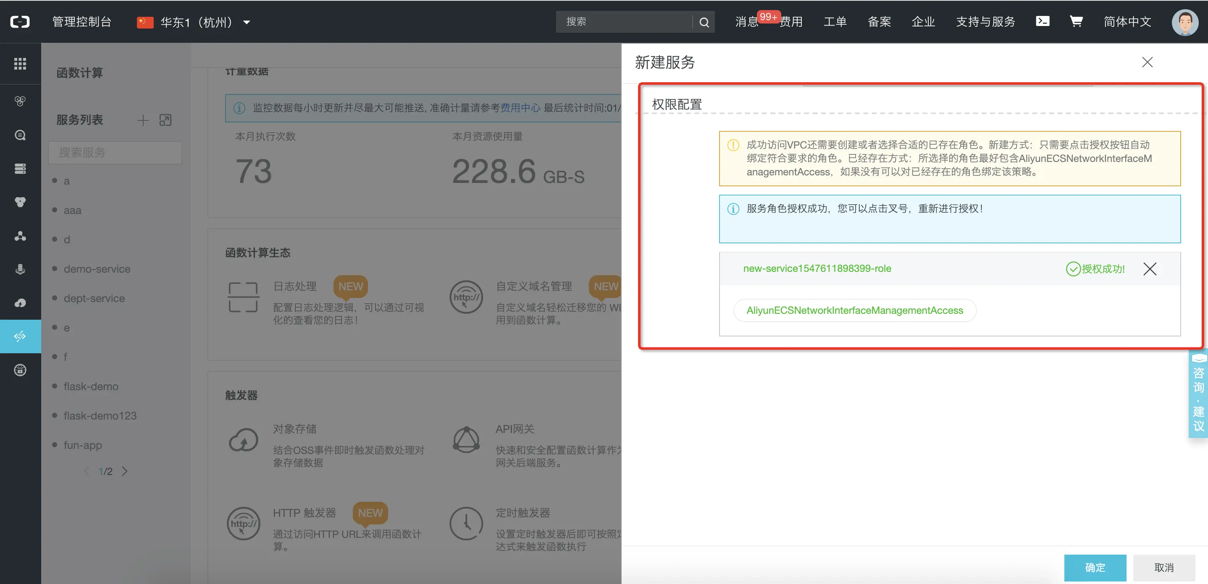Open the 工单 menu
The image size is (1208, 584).
click(x=835, y=21)
